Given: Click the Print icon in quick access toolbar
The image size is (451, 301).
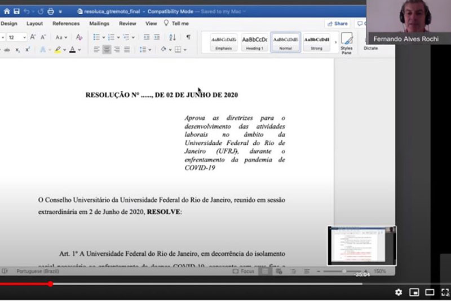Looking at the screenshot, I should click(51, 11).
